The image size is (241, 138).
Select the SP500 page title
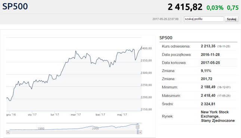click(x=15, y=6)
